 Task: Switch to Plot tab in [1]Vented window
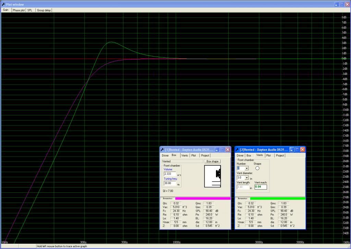coord(194,156)
